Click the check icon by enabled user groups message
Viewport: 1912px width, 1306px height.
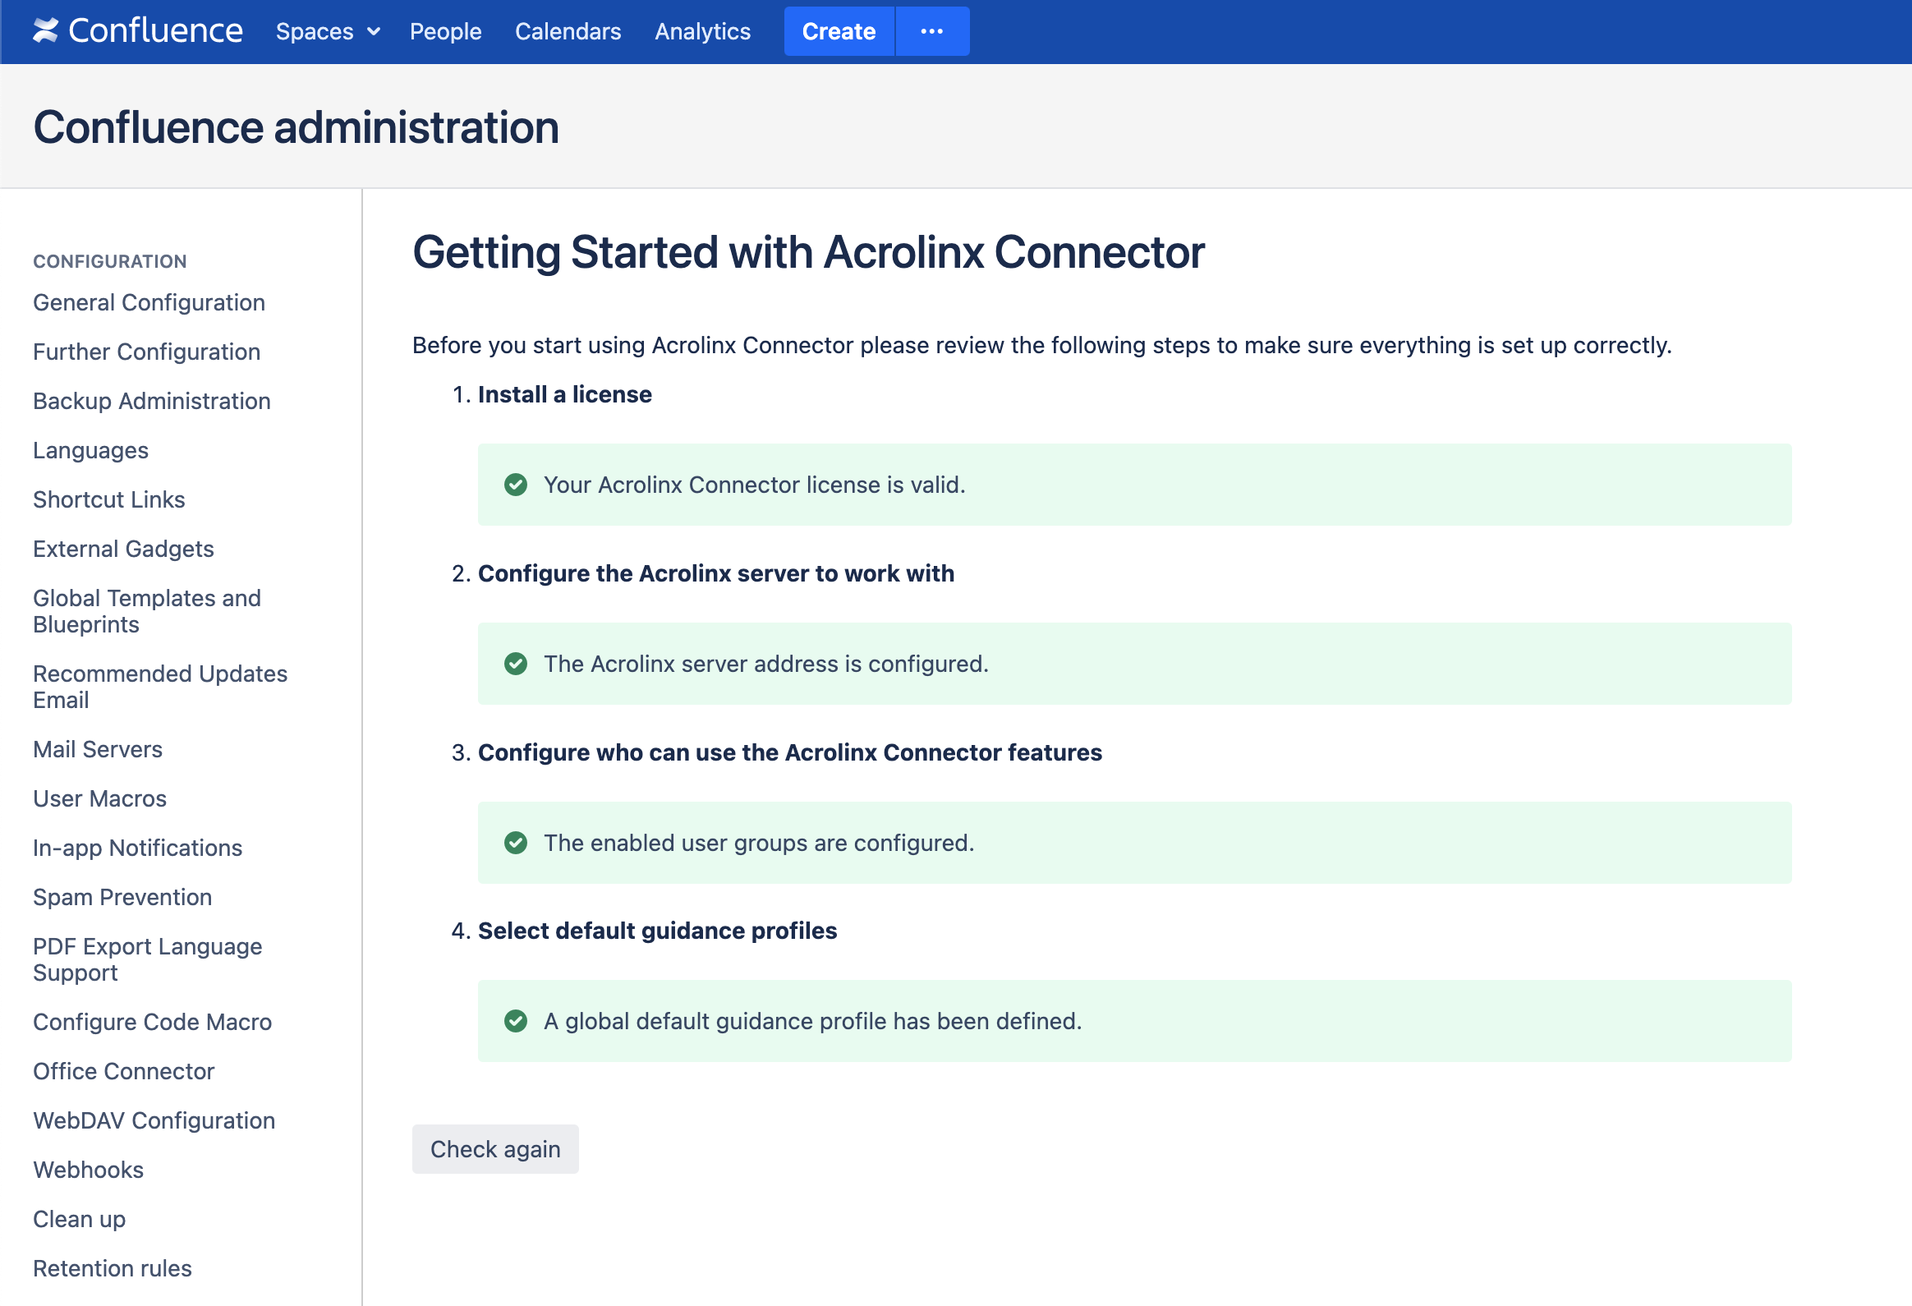tap(516, 843)
